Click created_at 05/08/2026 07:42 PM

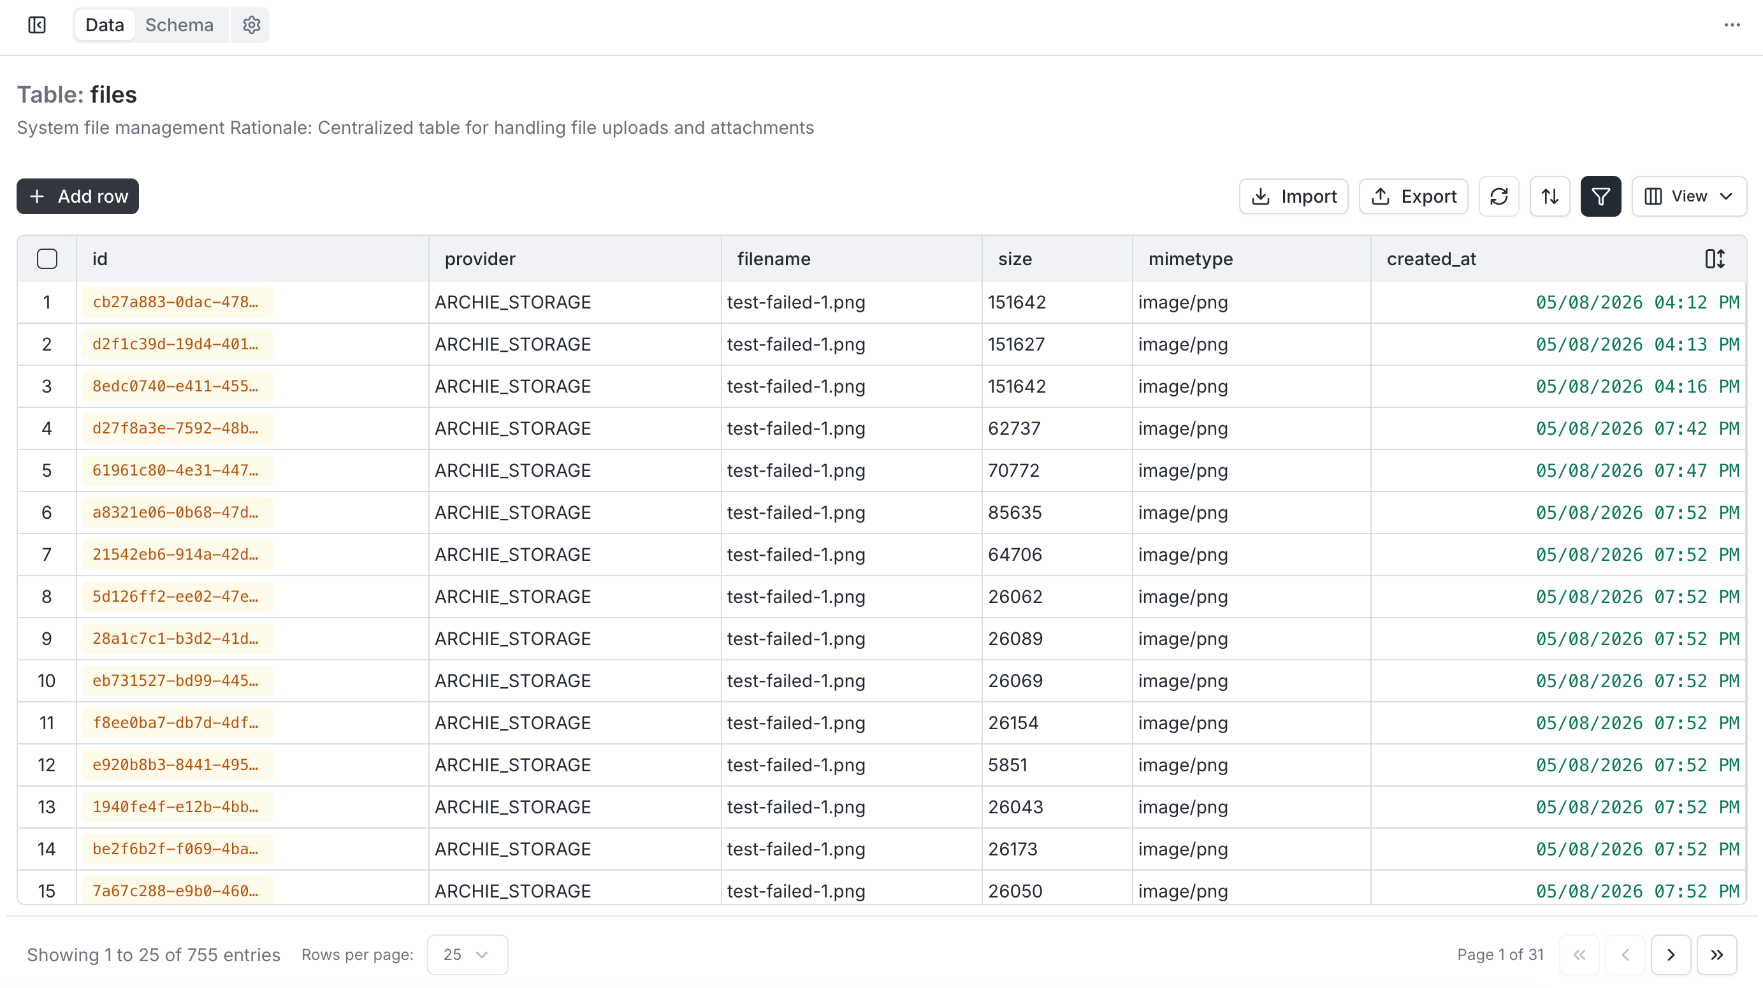click(x=1637, y=428)
